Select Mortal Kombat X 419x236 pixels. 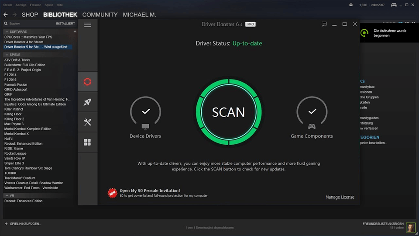point(16,134)
